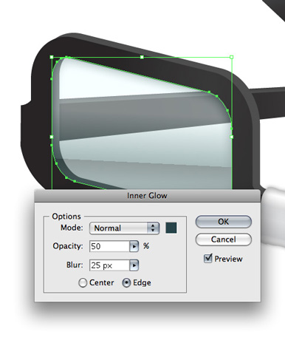Click the Blur value field
Image resolution: width=285 pixels, height=340 pixels.
109,265
